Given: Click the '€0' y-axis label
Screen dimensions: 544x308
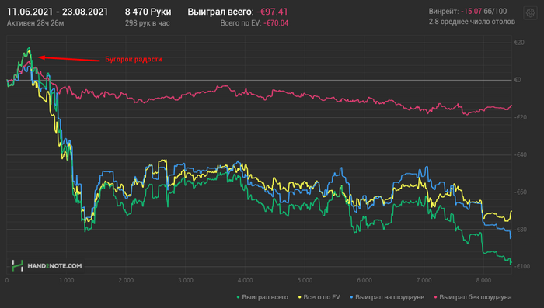Looking at the screenshot, I should pyautogui.click(x=518, y=80).
